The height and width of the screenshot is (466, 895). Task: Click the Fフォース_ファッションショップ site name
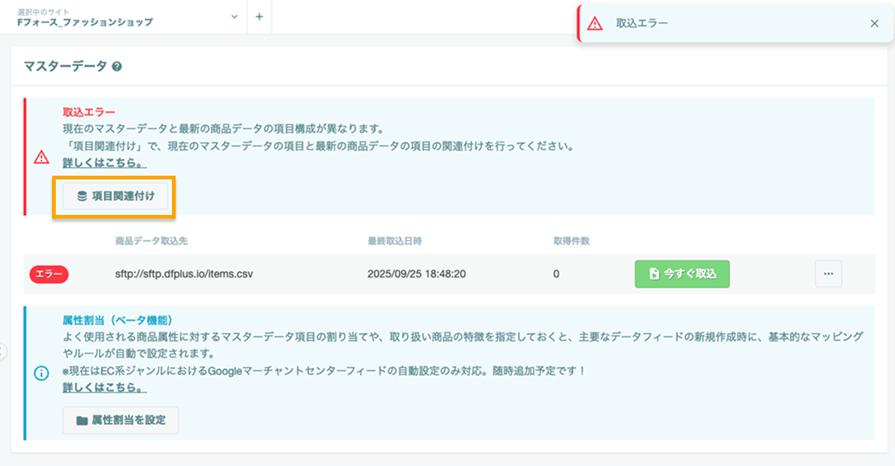(x=85, y=23)
